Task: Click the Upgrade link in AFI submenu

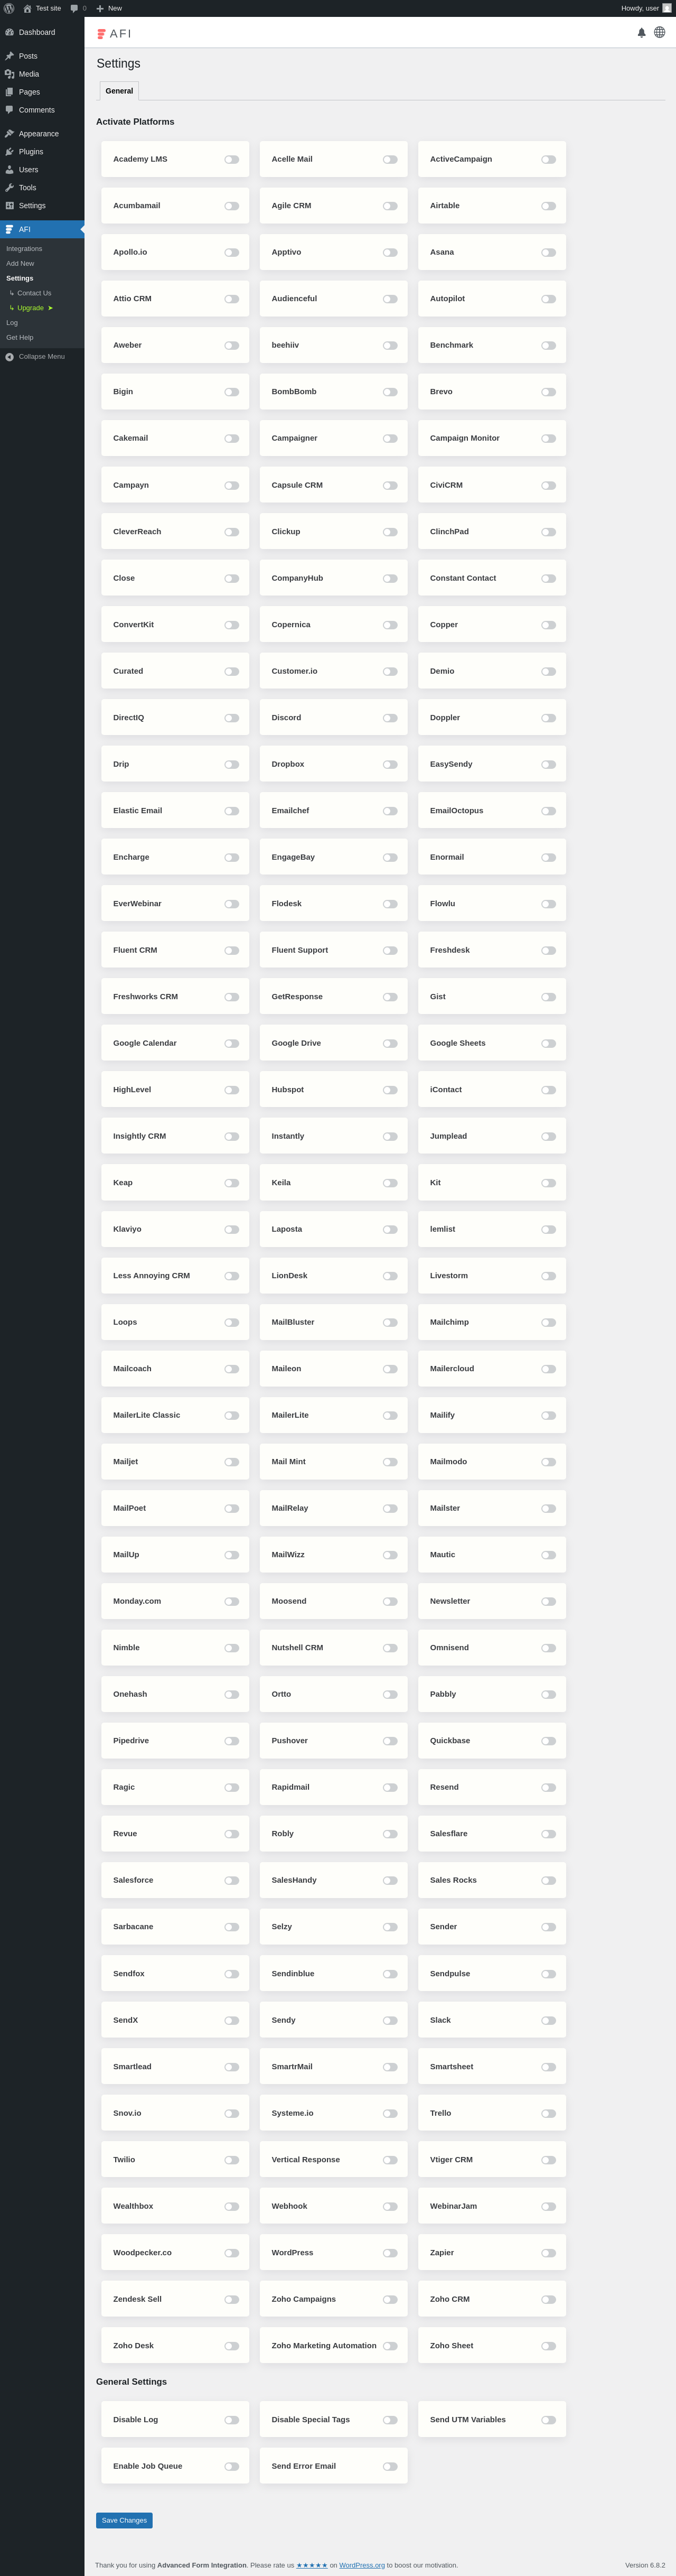Action: tap(30, 308)
